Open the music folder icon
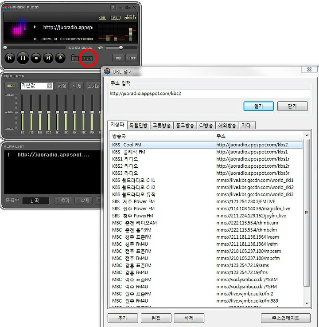The width and height of the screenshot is (319, 327). (74, 58)
